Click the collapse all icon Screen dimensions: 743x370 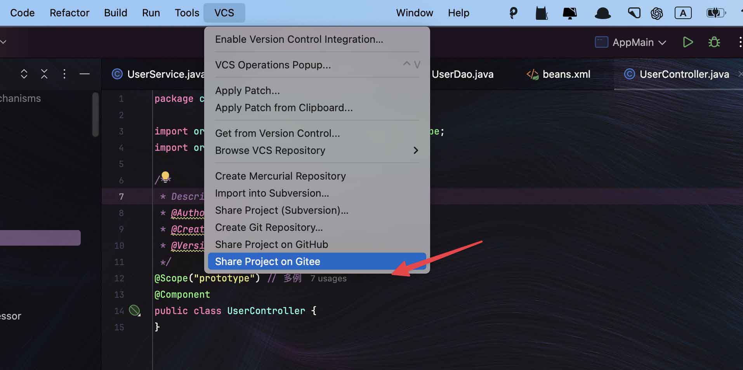click(x=44, y=74)
